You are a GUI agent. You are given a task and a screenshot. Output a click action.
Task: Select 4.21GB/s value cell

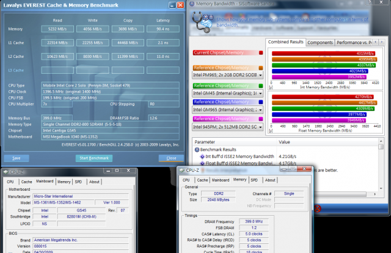[288, 157]
